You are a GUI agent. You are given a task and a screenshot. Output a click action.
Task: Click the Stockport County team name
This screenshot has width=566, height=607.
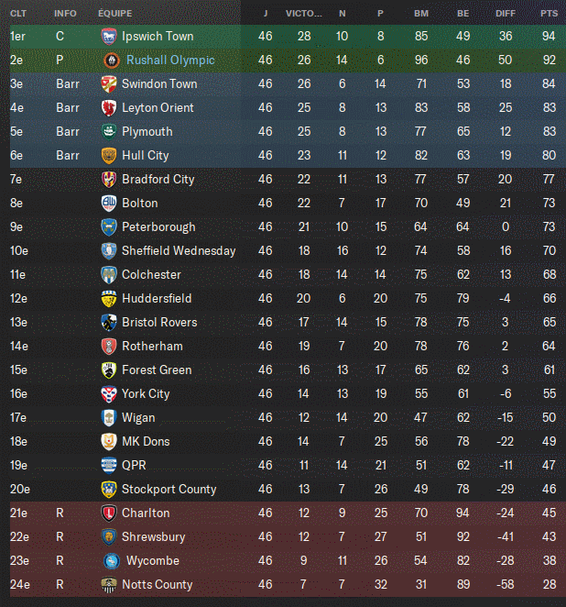[x=169, y=490]
